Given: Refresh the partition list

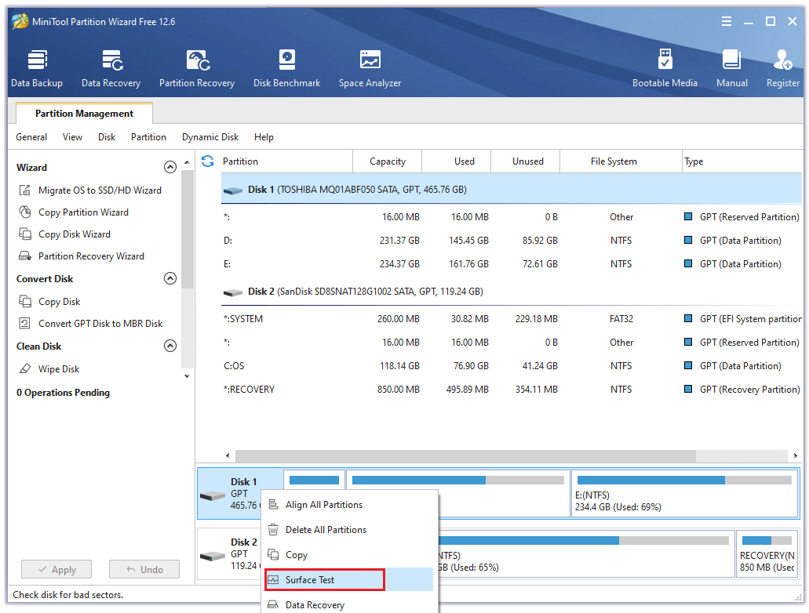Looking at the screenshot, I should pos(208,161).
